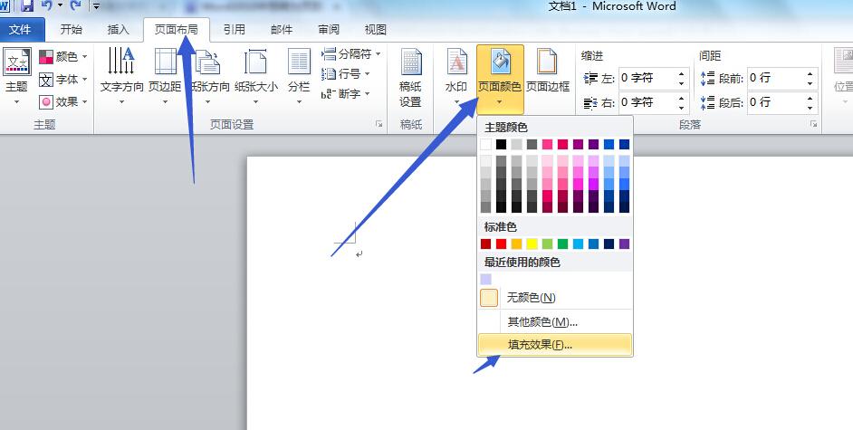Open the theme 字体 dropdown
Screen dimensions: 853x430
[x=63, y=80]
